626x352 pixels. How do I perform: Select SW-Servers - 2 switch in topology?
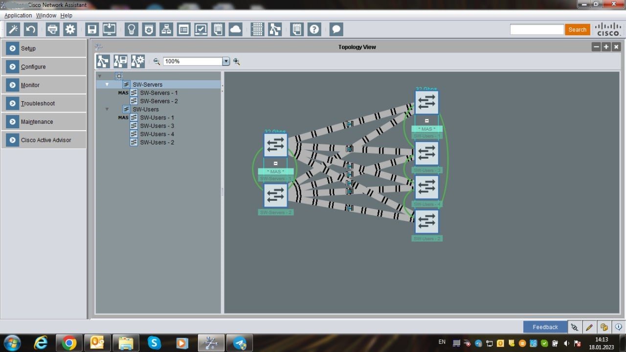click(275, 195)
